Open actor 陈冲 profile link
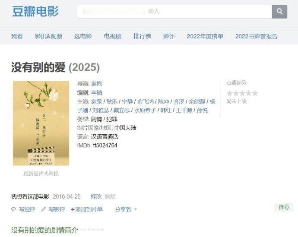 coord(163,101)
